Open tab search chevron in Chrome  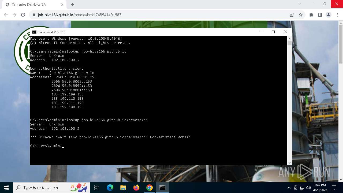[300, 4]
